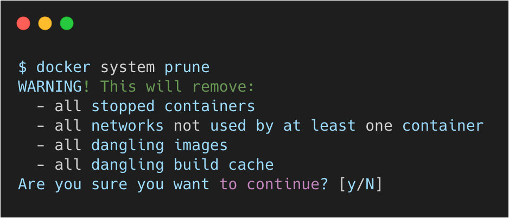Click the red close window button
The height and width of the screenshot is (218, 509).
tap(23, 23)
